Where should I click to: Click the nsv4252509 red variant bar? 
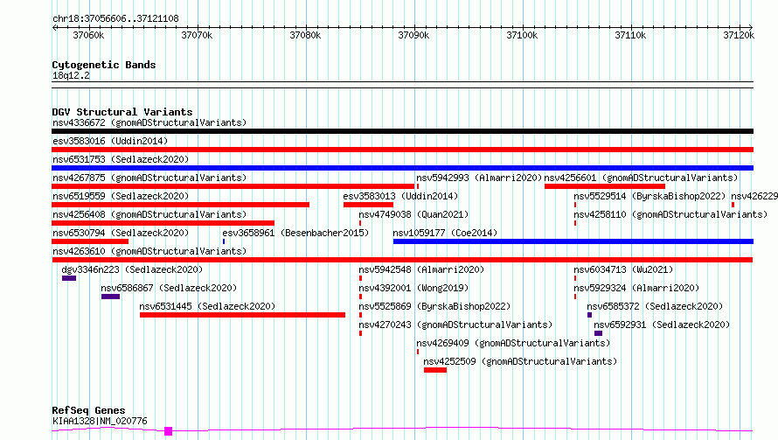click(x=435, y=370)
